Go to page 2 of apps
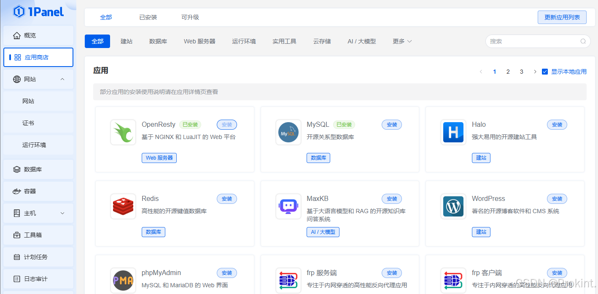This screenshot has width=598, height=294. click(x=508, y=72)
